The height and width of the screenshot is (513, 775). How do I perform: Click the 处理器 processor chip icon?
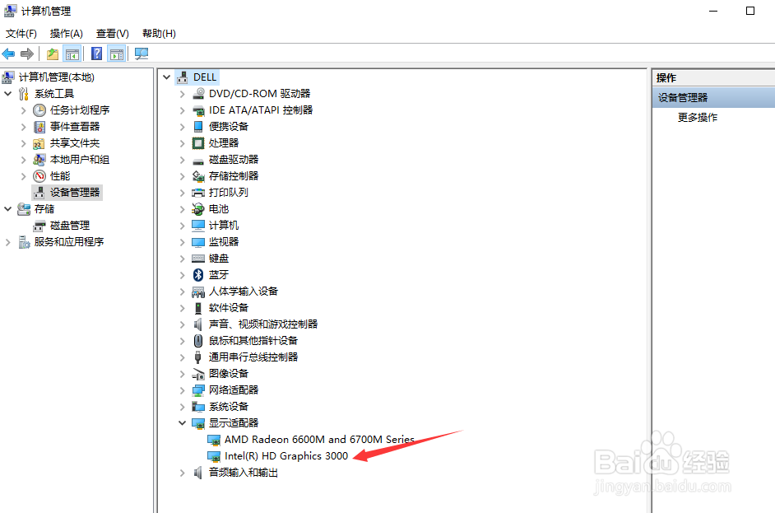(x=198, y=143)
